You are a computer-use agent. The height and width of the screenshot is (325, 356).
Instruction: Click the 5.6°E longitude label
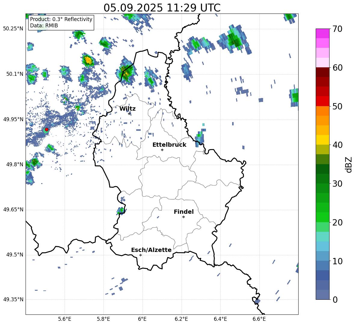point(64,319)
